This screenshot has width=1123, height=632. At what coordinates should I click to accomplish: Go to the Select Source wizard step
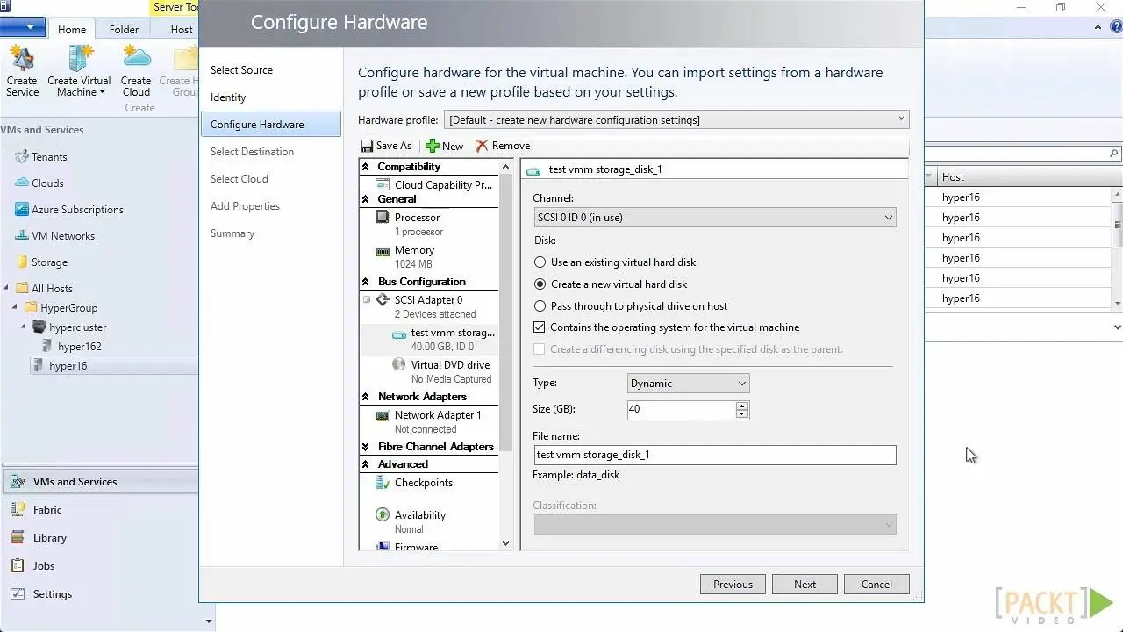point(241,70)
